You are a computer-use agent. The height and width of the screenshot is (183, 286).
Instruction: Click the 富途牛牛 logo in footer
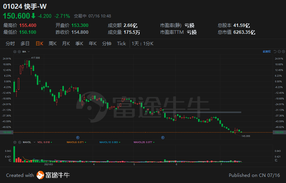click(x=53, y=175)
